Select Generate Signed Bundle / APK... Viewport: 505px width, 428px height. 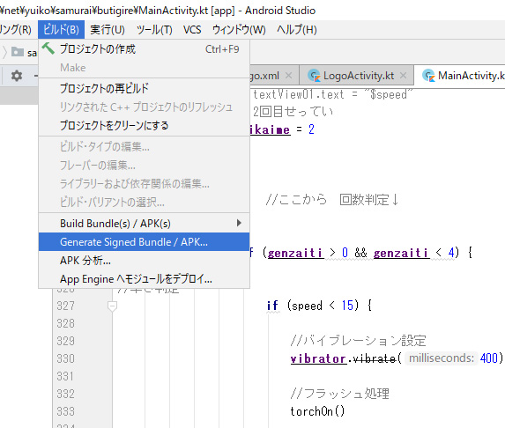[x=144, y=242]
